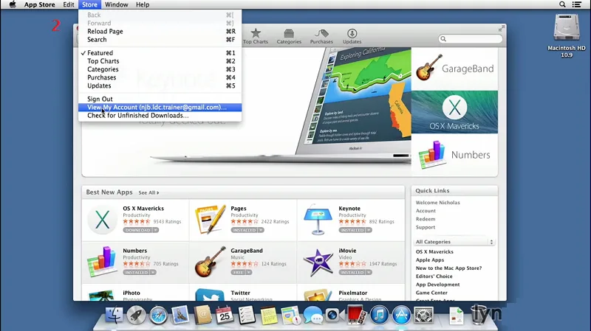
Task: Open FaceTime camera icon in Dock
Action: click(x=335, y=315)
